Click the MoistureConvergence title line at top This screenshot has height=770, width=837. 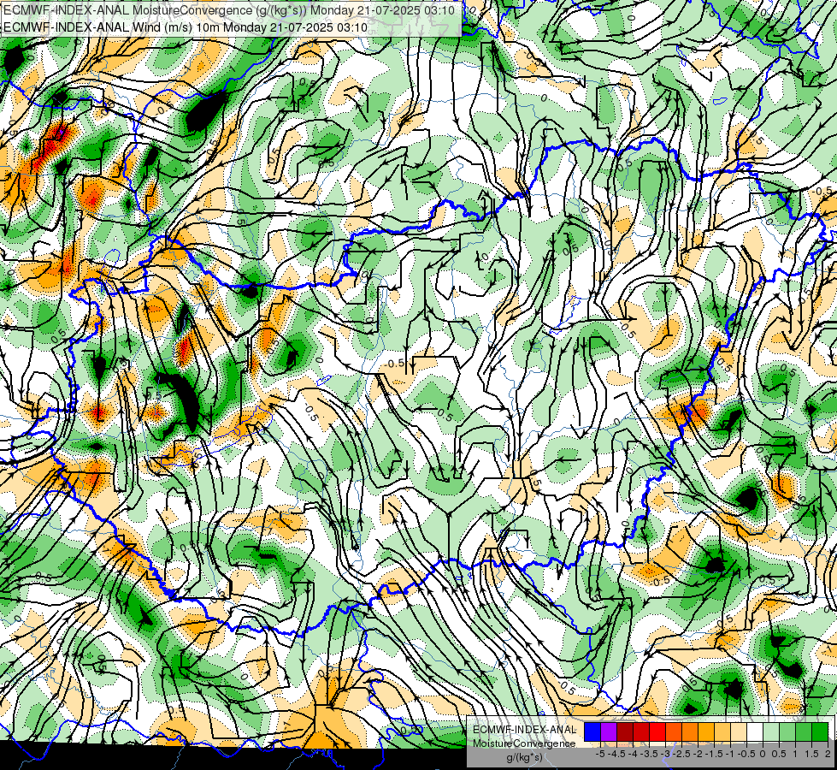(229, 9)
